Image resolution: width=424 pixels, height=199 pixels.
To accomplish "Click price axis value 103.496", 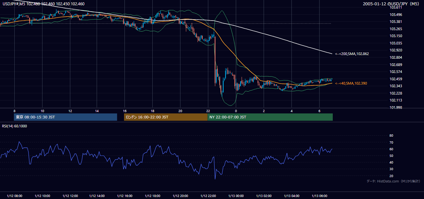I will 395,15.
